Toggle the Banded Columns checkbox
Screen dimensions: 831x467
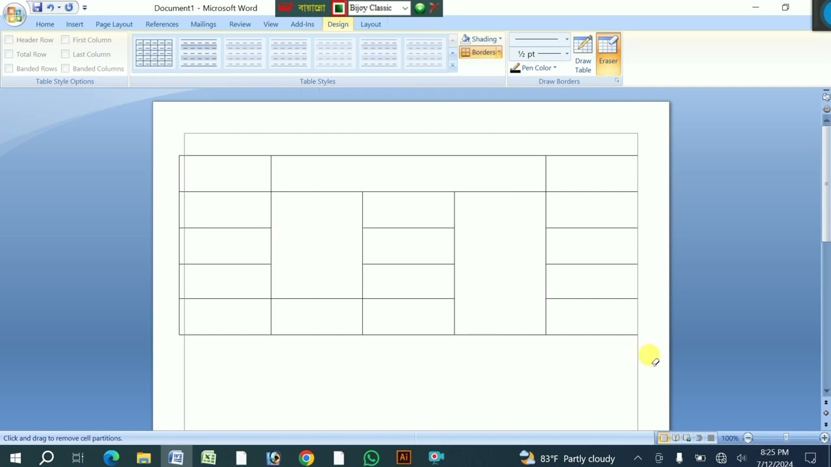pos(65,68)
